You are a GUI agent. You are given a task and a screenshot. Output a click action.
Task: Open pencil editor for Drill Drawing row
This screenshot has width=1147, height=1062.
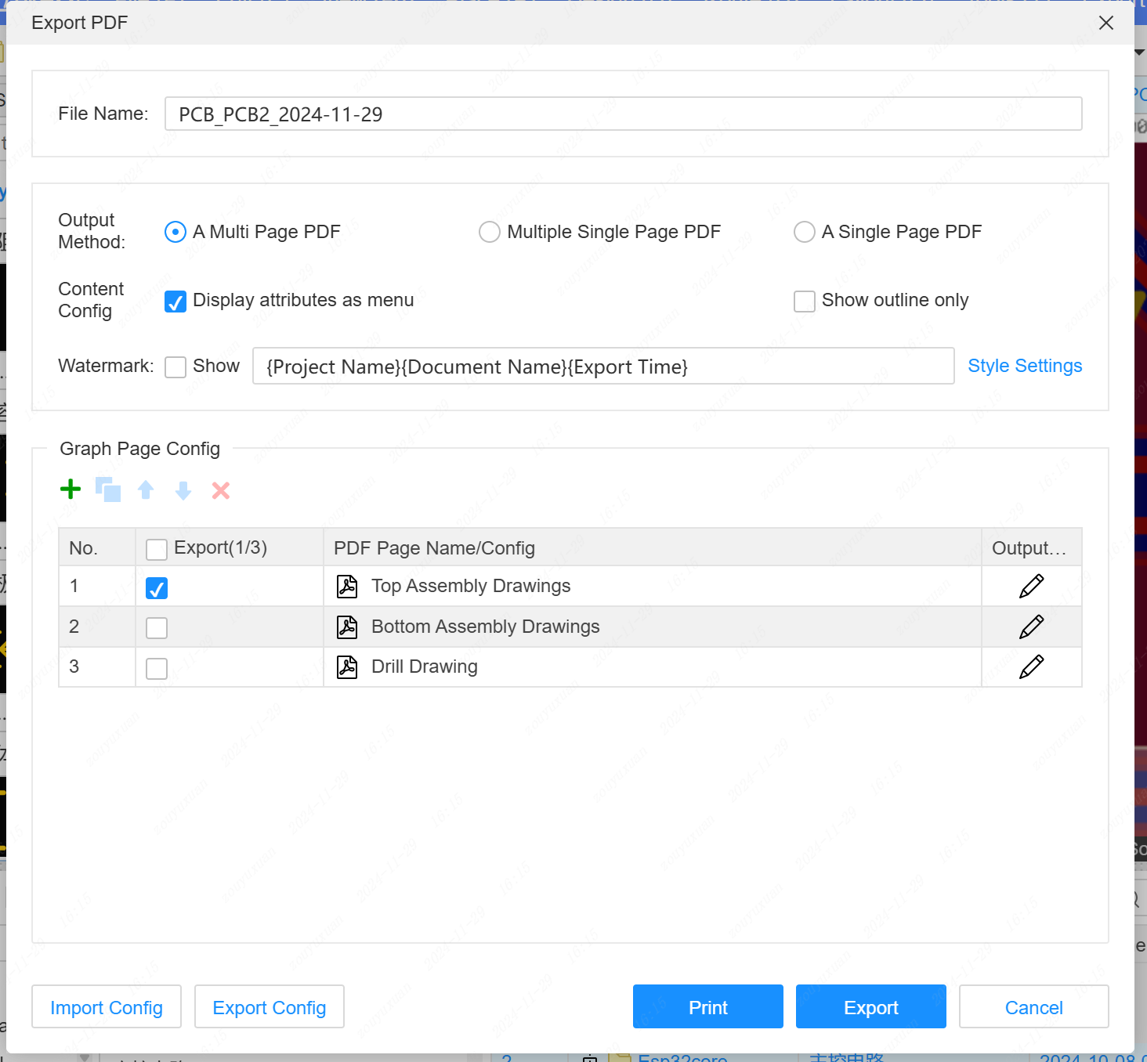(x=1031, y=666)
